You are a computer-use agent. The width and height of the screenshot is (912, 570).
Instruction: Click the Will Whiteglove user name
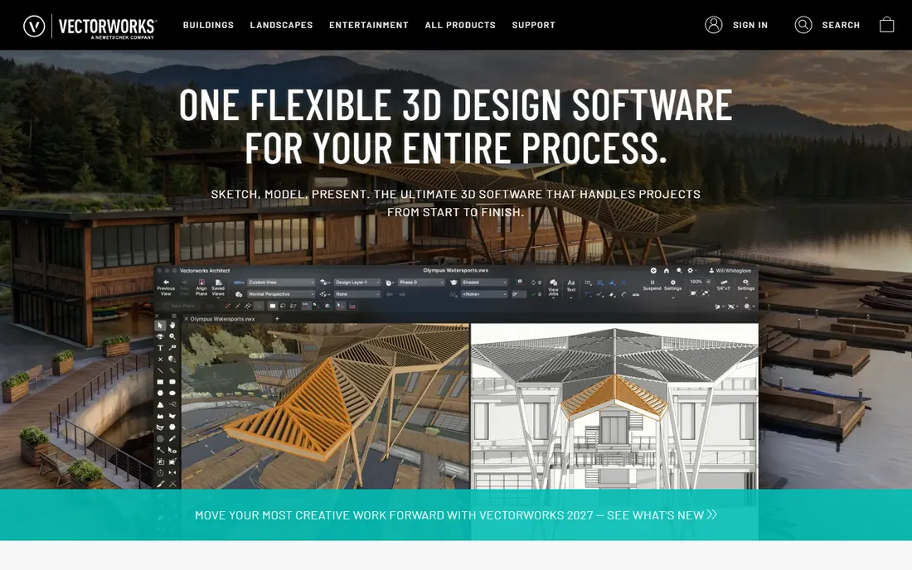coord(733,271)
